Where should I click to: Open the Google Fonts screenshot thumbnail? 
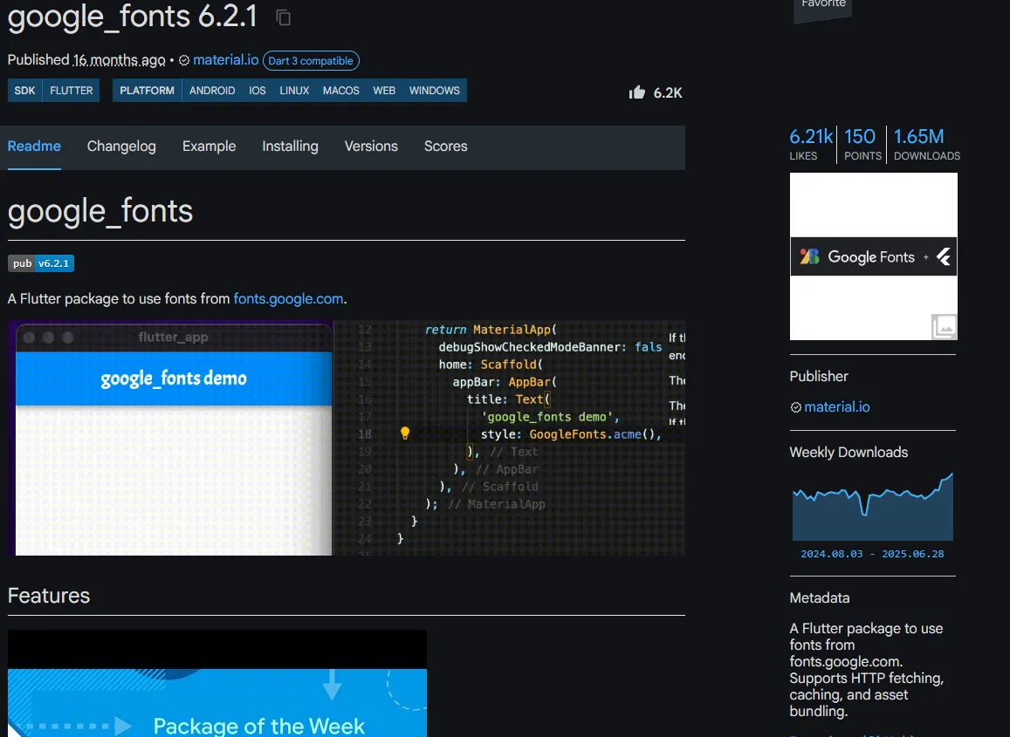(874, 256)
